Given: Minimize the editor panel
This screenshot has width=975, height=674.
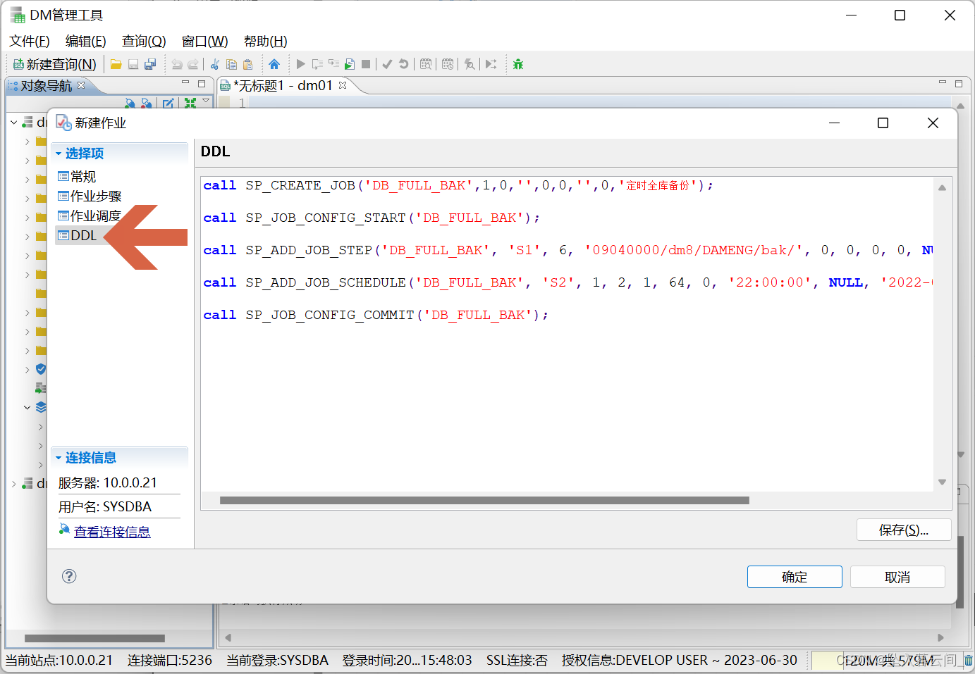Looking at the screenshot, I should click(x=942, y=82).
